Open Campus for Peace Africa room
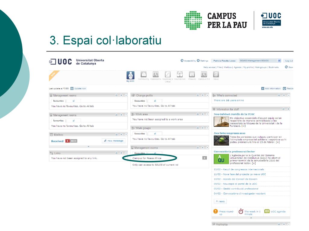The image size is (309, 231). [x=147, y=158]
